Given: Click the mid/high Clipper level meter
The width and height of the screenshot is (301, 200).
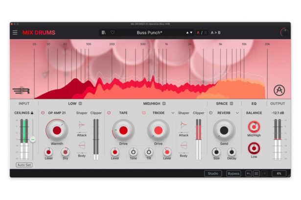Looking at the screenshot, I should 199,140.
